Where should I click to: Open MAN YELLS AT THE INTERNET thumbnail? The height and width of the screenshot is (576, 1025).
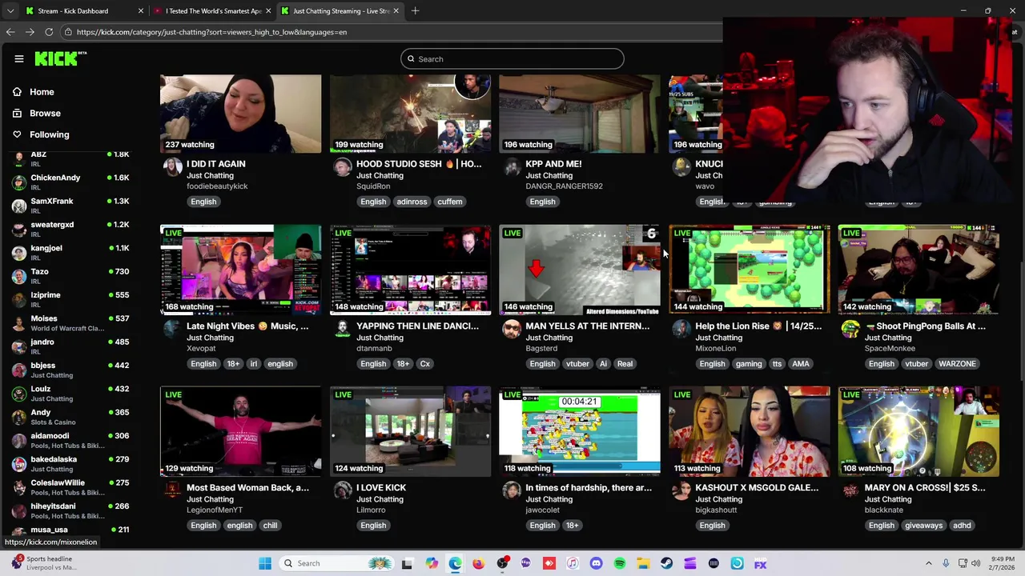(x=580, y=270)
